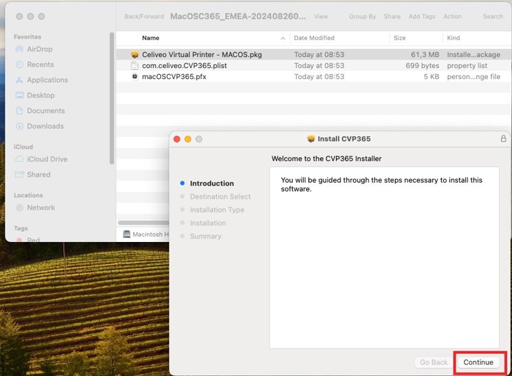Select Destination Select step in installer

click(220, 197)
